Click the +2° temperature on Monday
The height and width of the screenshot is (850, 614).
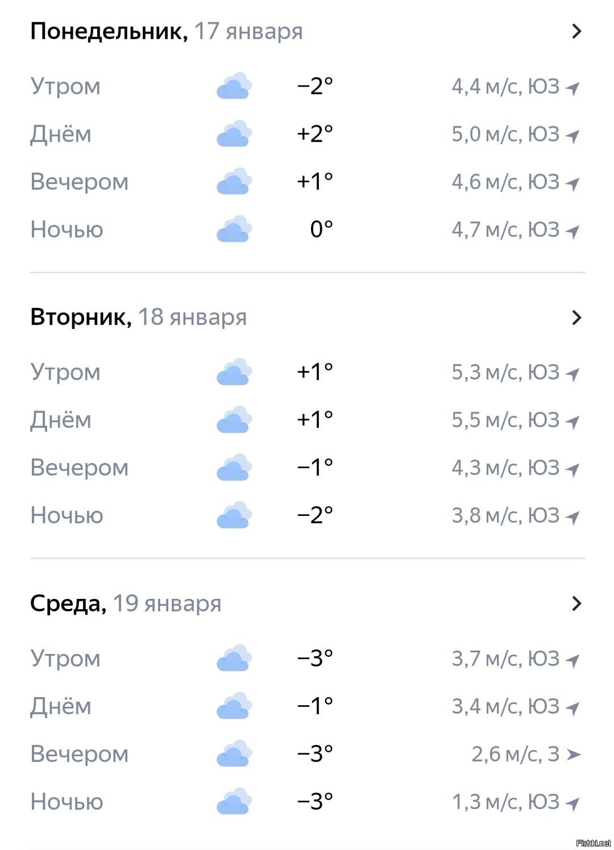point(315,134)
